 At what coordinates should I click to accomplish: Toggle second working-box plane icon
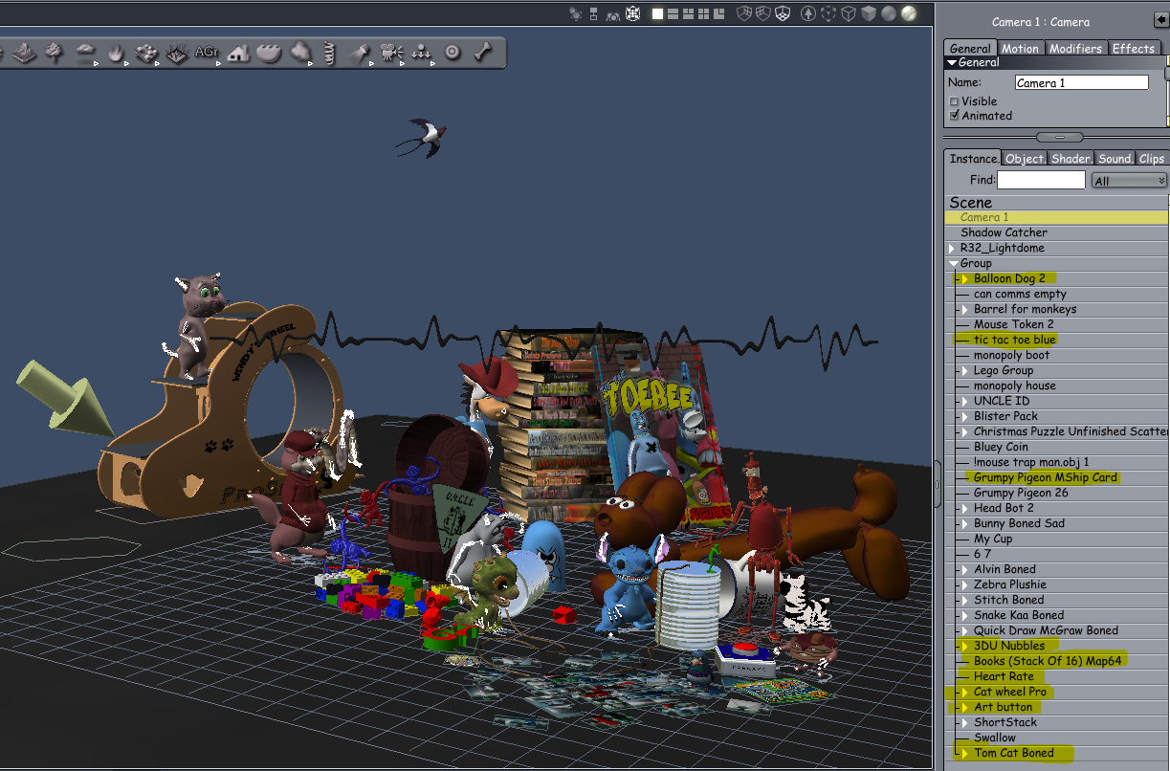[763, 13]
